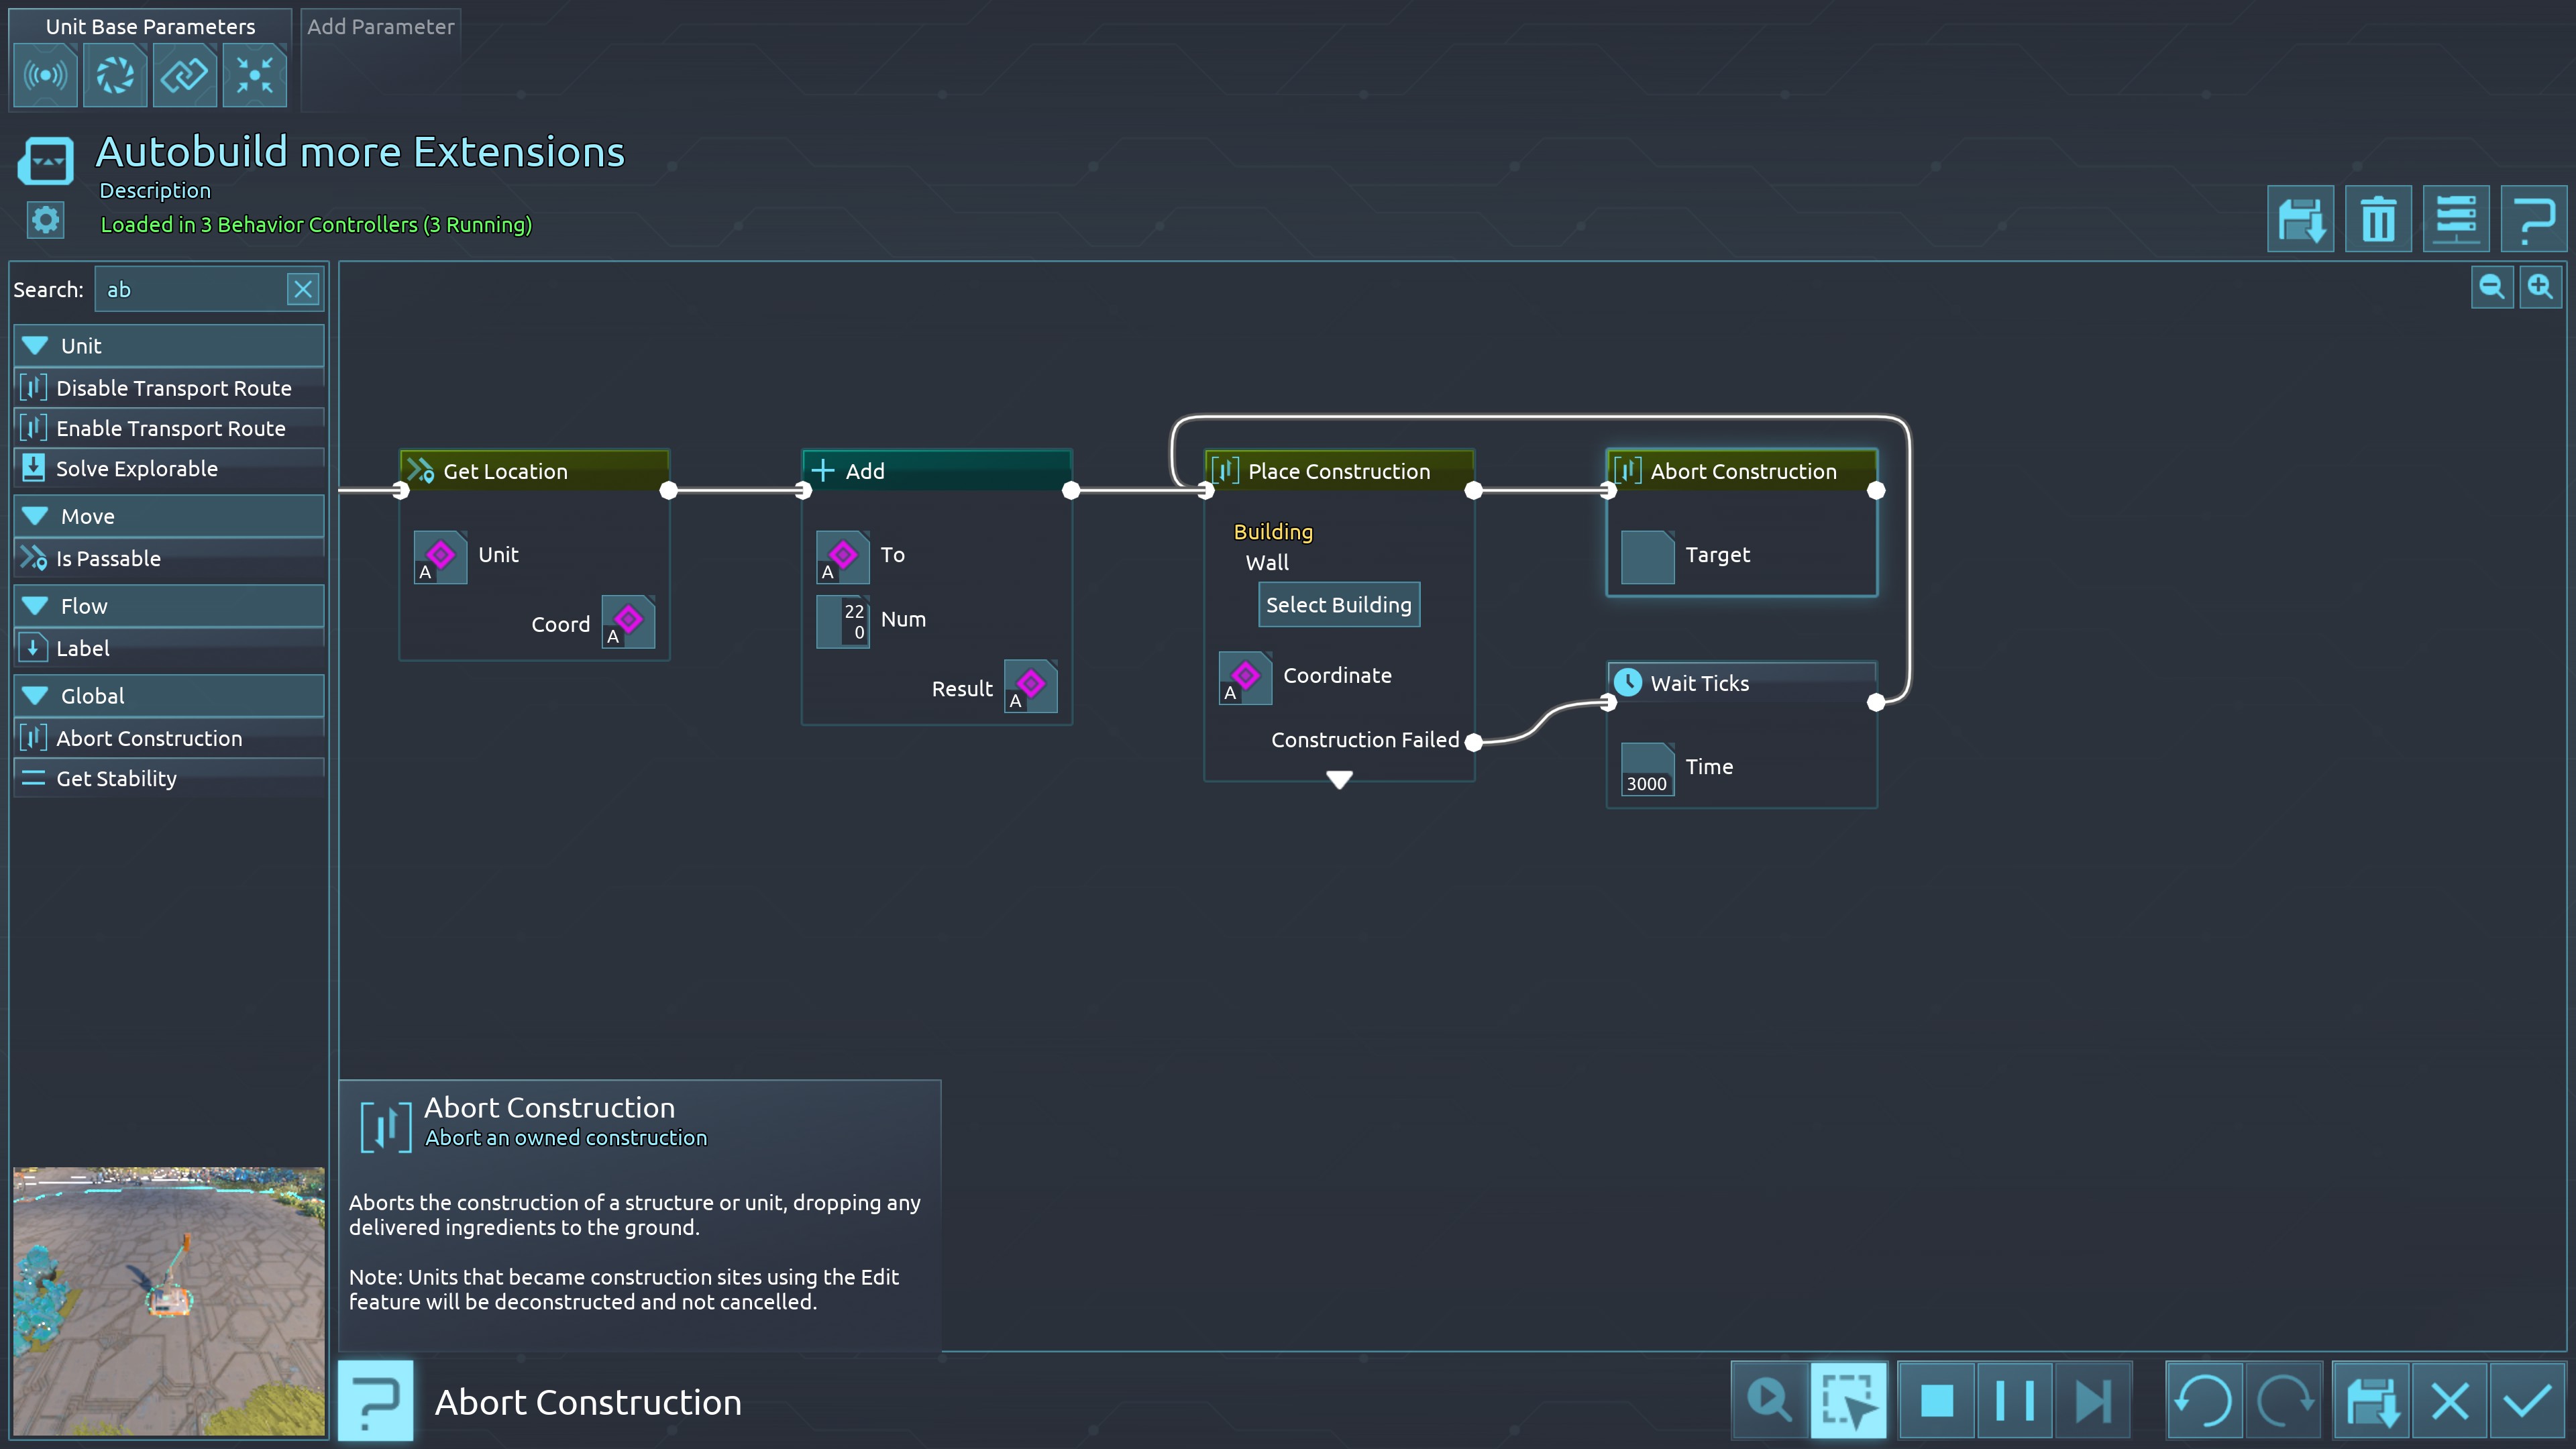The width and height of the screenshot is (2576, 1449).
Task: Collapse the Flow category
Action: pyautogui.click(x=36, y=606)
